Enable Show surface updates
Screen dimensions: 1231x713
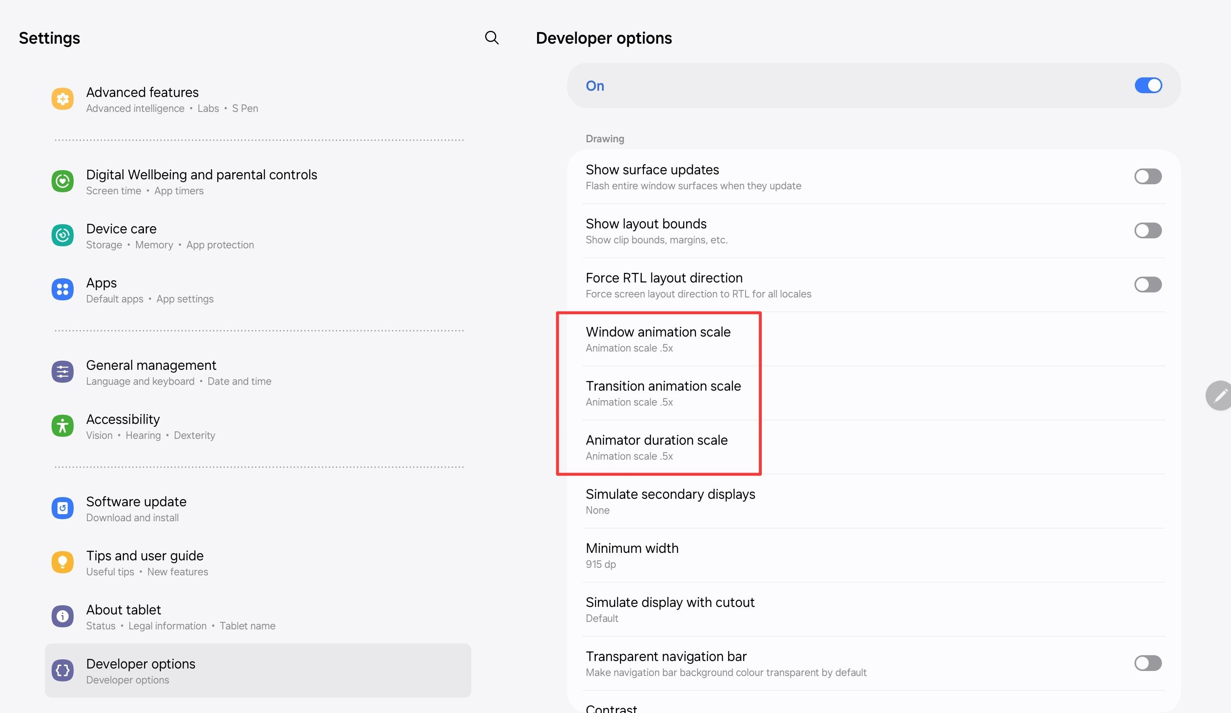click(x=1148, y=176)
